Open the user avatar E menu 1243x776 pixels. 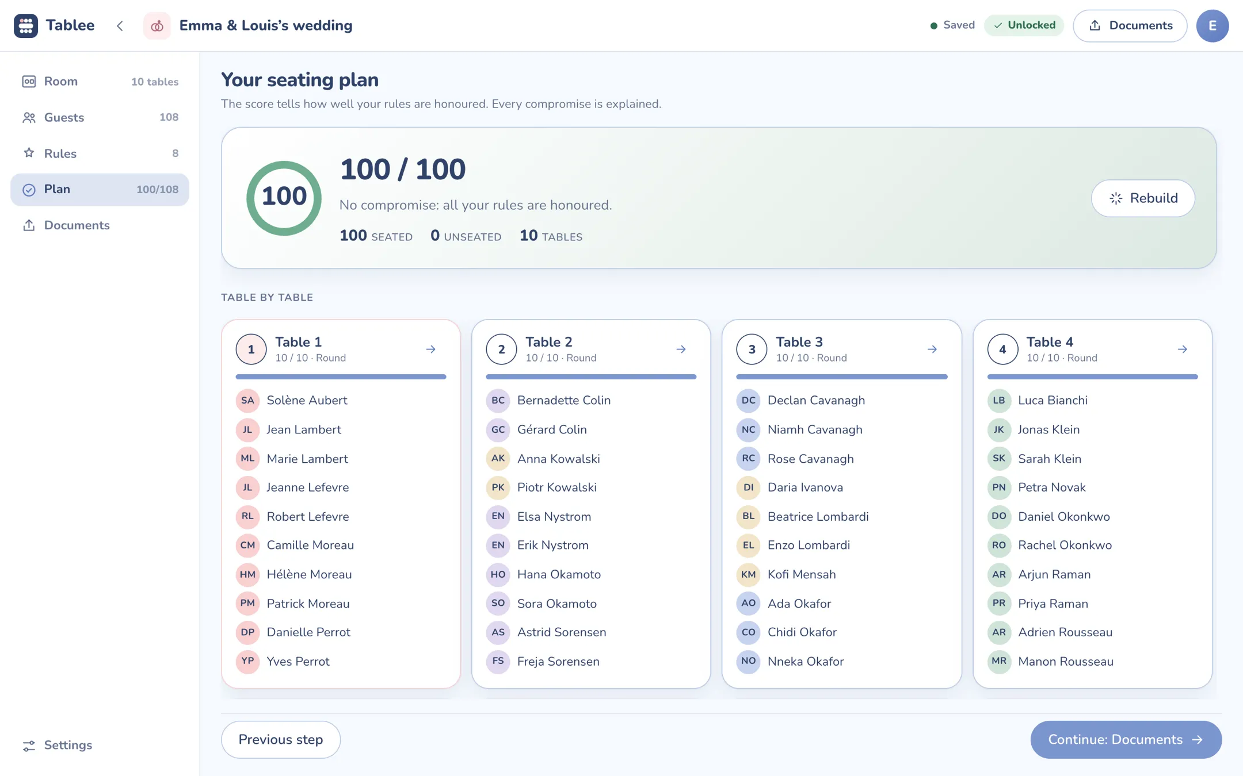(x=1213, y=25)
